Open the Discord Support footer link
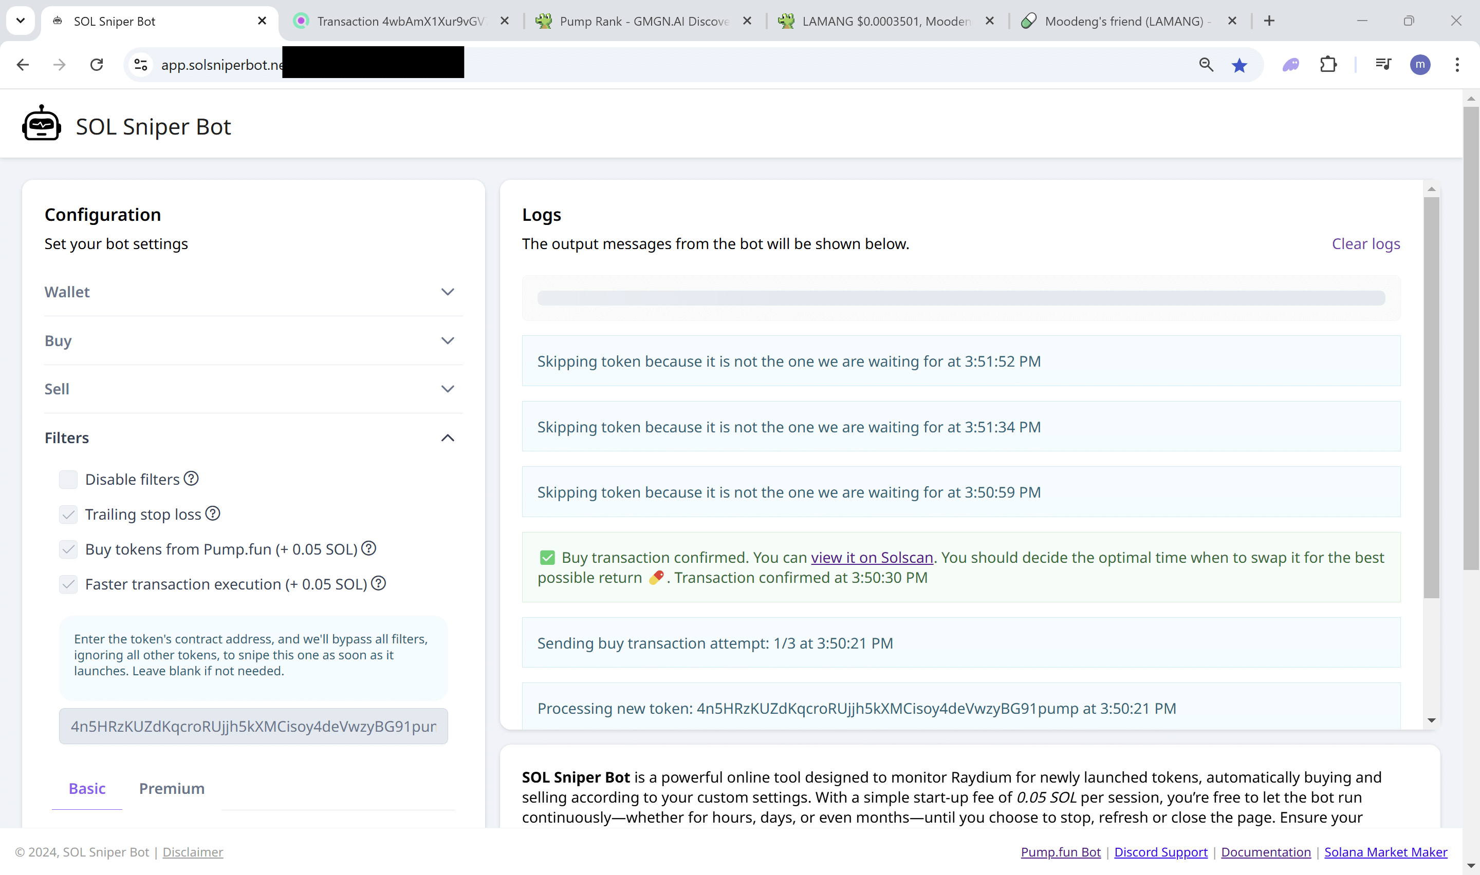1480x875 pixels. pos(1161,851)
